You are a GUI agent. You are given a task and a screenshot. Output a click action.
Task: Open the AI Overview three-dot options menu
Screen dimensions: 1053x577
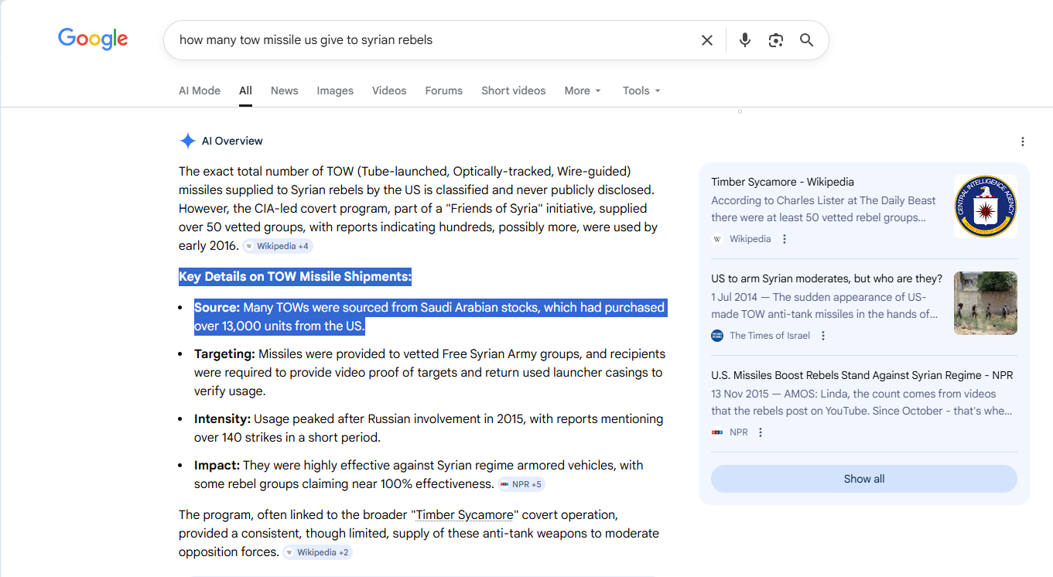click(1023, 142)
